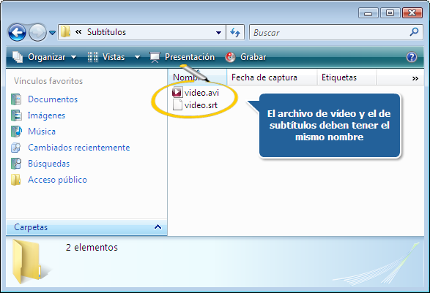The height and width of the screenshot is (293, 430).
Task: Sort by the Nombre column header
Action: point(198,77)
